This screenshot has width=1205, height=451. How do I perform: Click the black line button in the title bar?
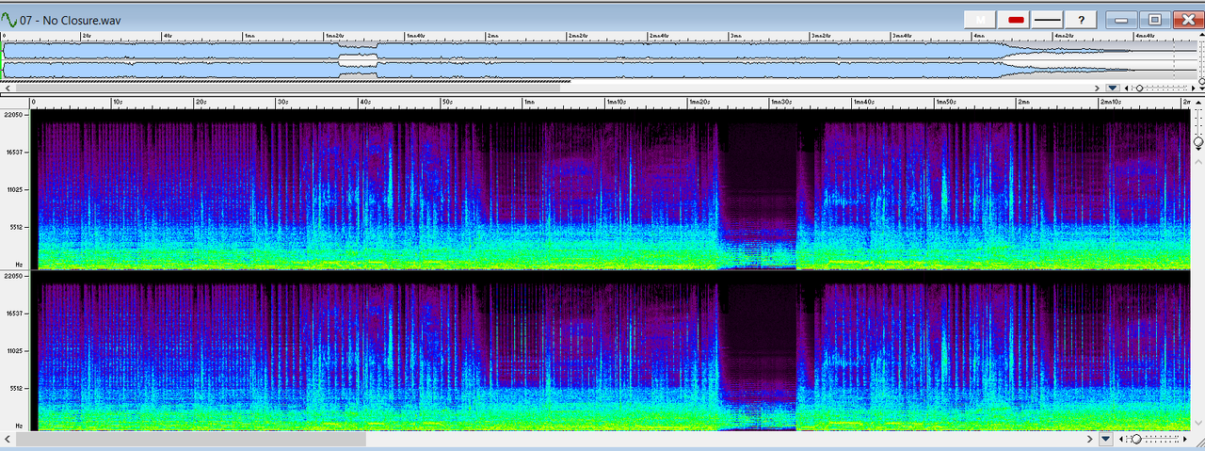pos(1047,19)
